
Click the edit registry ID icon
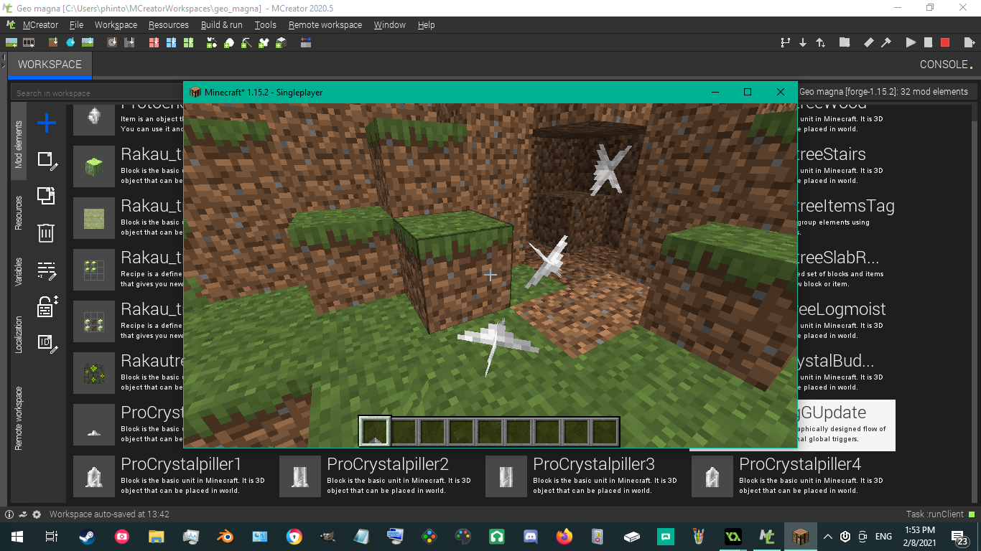point(47,343)
